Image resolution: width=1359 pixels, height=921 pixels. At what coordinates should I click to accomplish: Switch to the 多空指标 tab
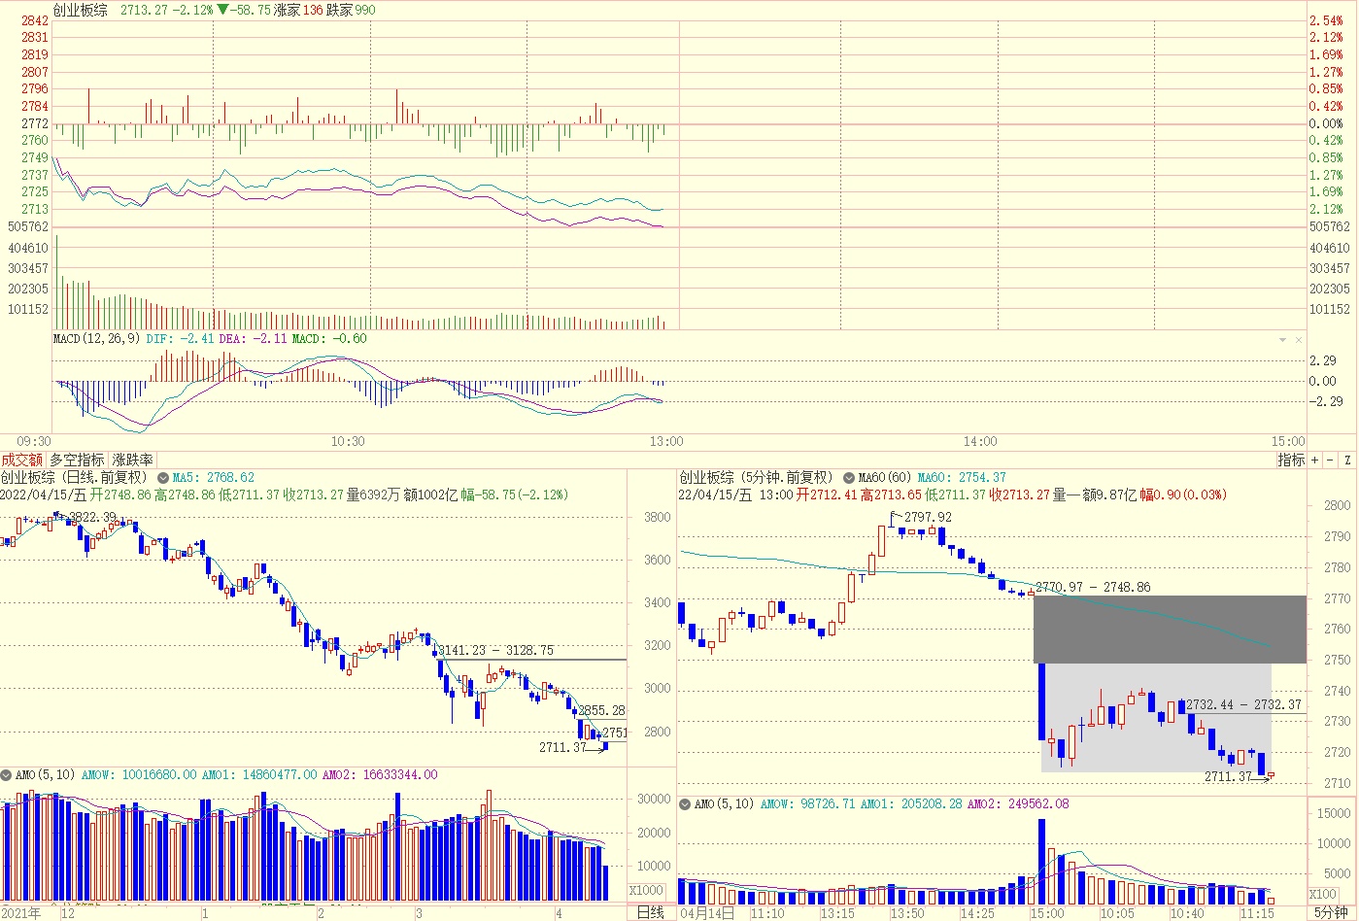coord(77,460)
